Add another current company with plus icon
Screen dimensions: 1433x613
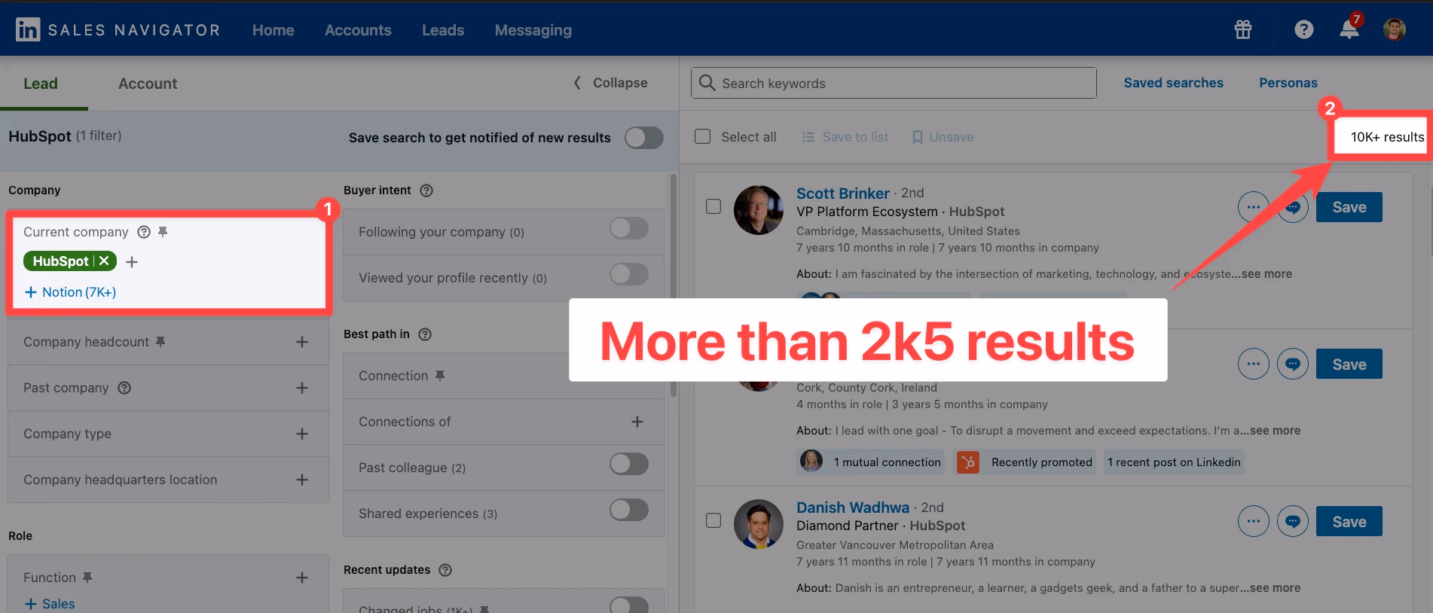coord(132,262)
